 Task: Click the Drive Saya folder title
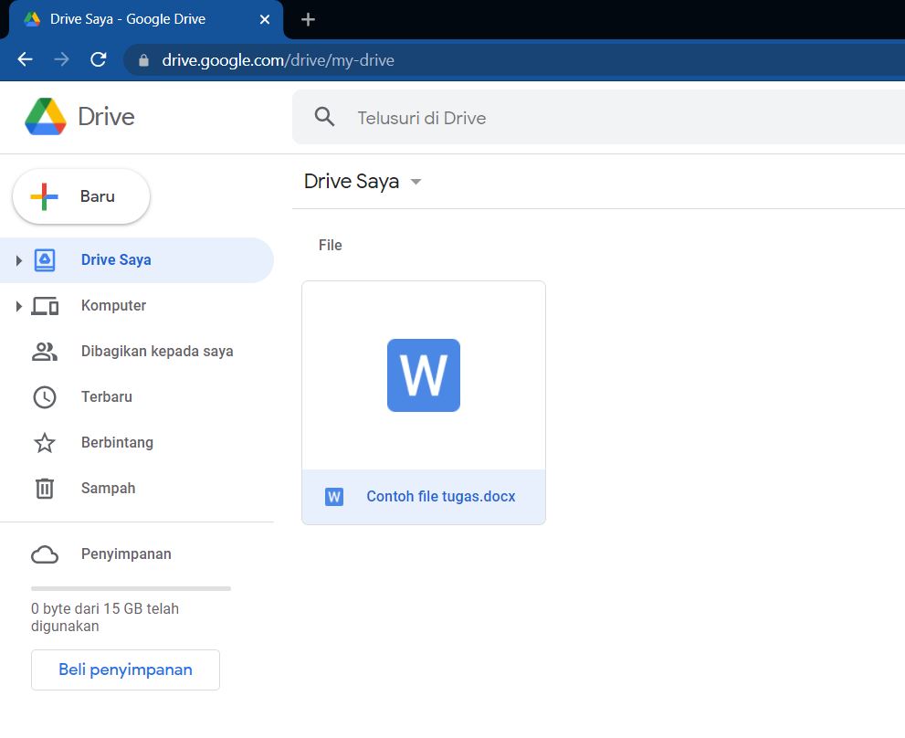(352, 182)
